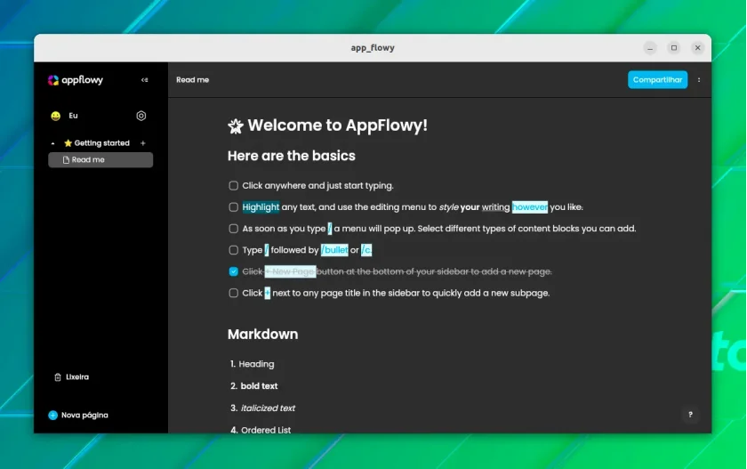Click the highlighted '/c.' code text
The height and width of the screenshot is (469, 747).
click(x=366, y=250)
